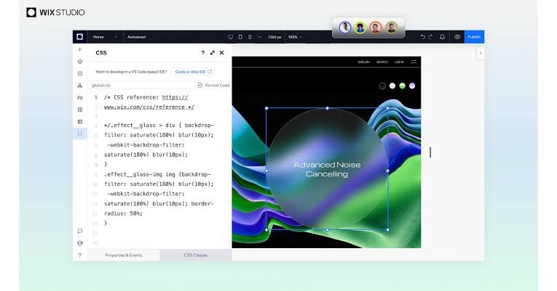This screenshot has width=557, height=291.
Task: Click the second collaborator avatar with green ring
Action: (360, 28)
